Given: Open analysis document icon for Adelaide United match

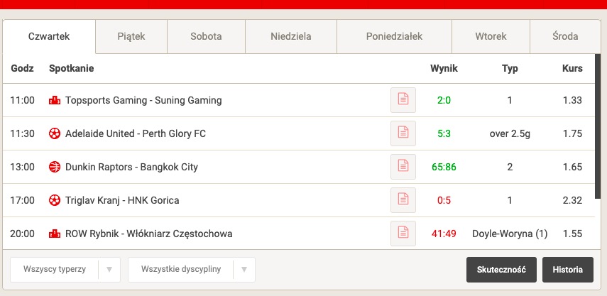Looking at the screenshot, I should pos(403,133).
